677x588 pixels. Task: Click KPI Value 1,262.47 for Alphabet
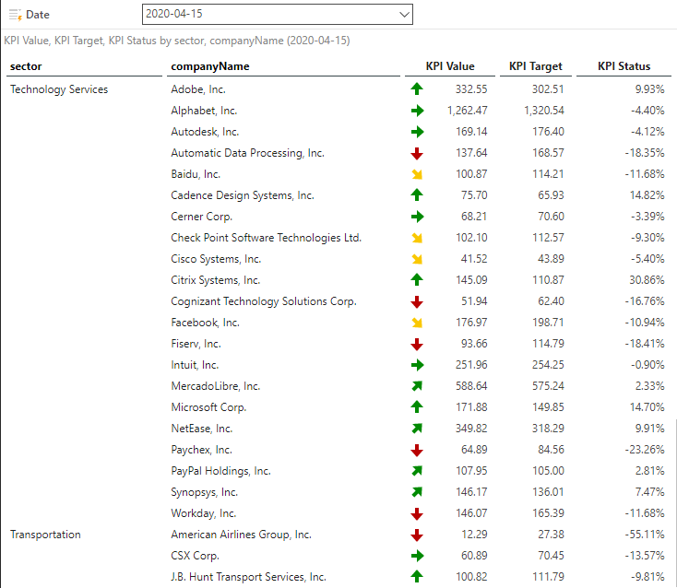(x=467, y=111)
